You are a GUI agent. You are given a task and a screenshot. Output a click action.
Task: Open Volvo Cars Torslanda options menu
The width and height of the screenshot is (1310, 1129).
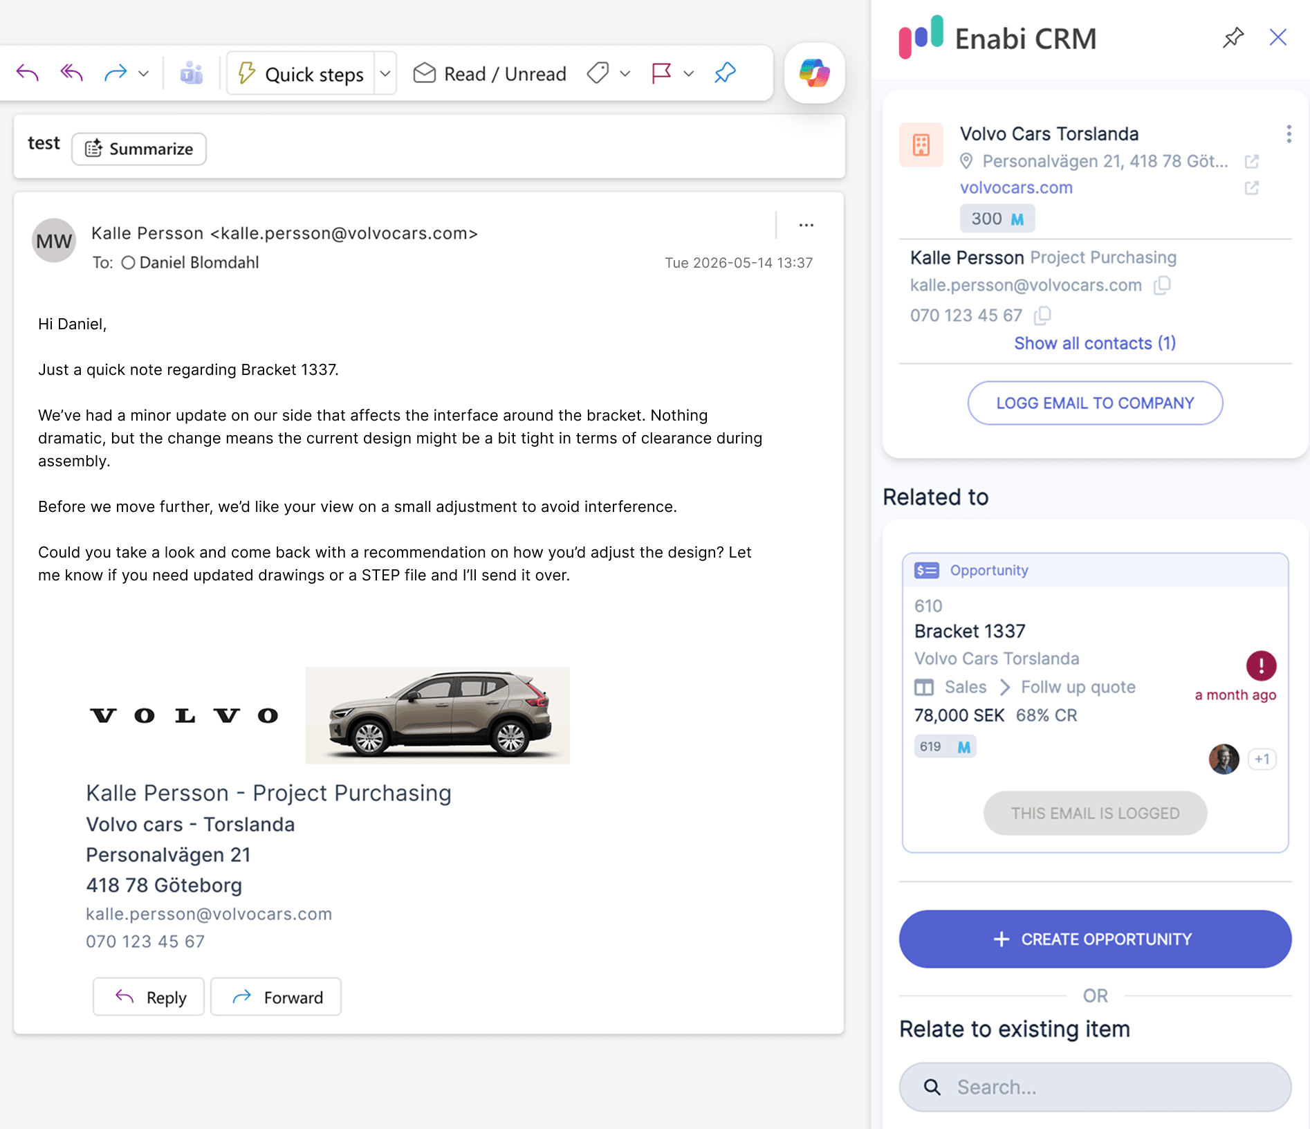1289,134
